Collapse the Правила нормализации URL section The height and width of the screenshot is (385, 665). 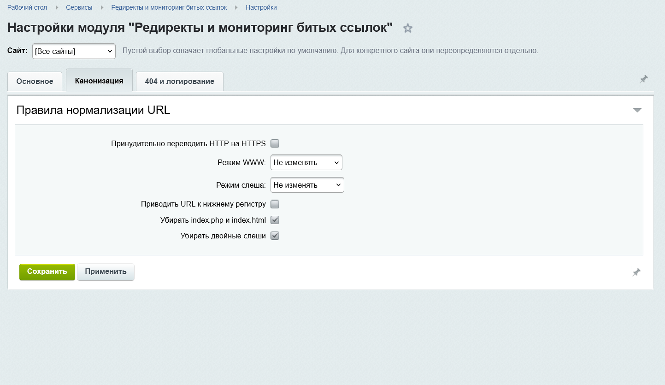[x=637, y=110]
